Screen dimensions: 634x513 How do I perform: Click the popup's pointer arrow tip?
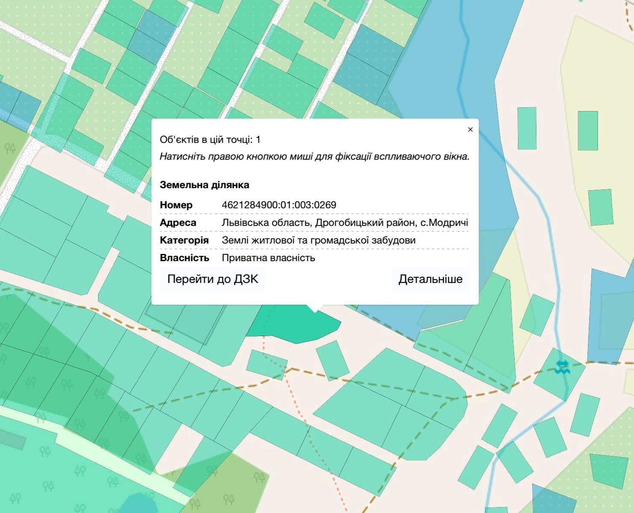point(315,311)
